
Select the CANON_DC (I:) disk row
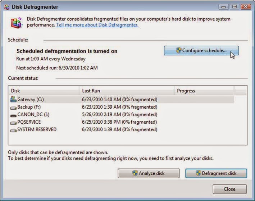pos(121,114)
